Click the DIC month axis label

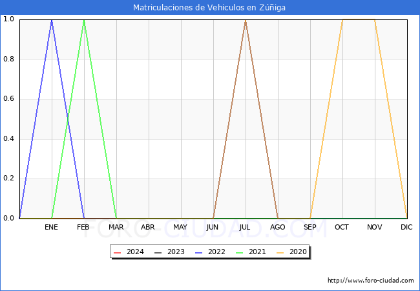pos(406,227)
